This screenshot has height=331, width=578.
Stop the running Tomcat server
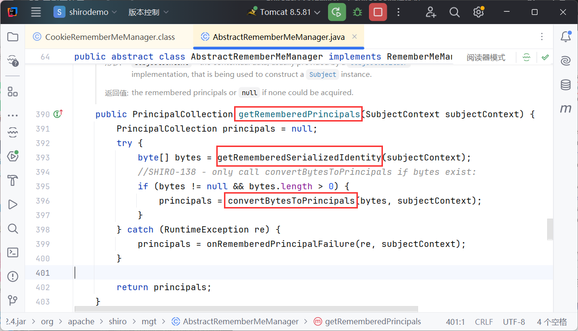(378, 12)
